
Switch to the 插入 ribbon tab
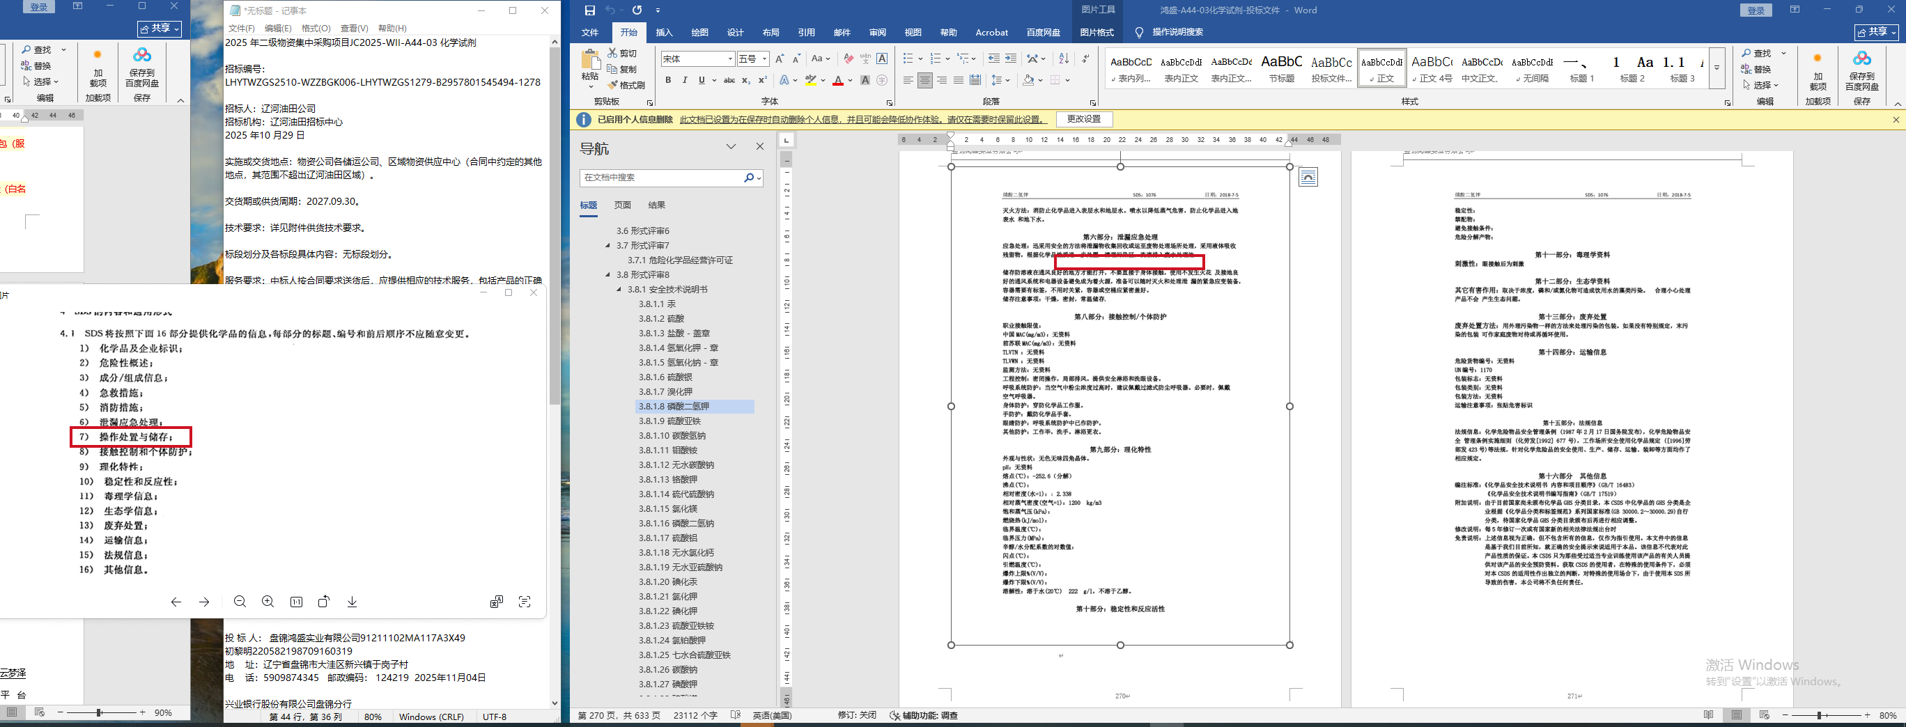point(664,33)
